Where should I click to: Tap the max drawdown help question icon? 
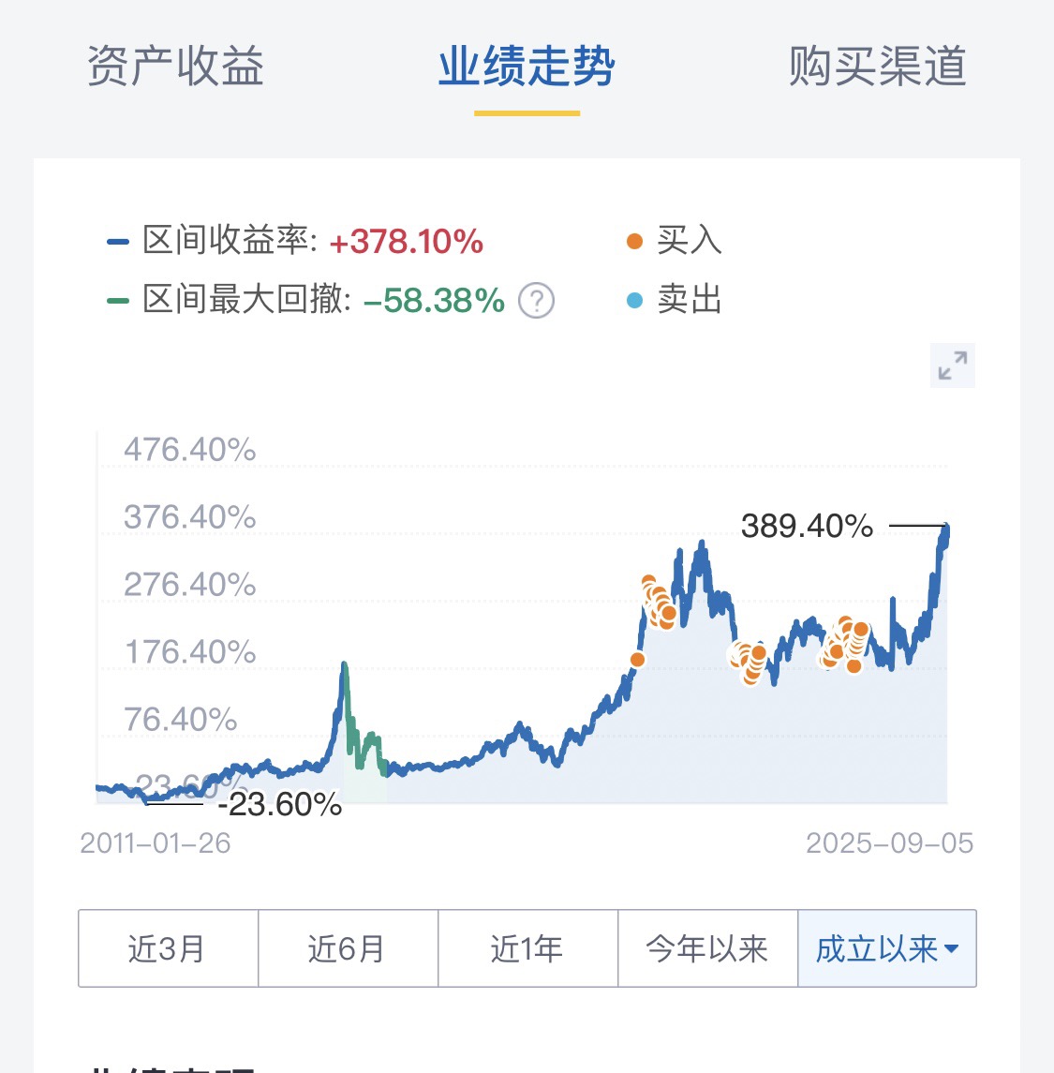tap(536, 301)
